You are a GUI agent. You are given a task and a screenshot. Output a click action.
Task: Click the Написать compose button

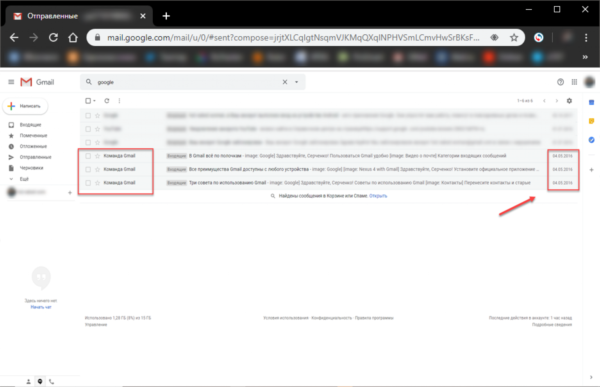(25, 106)
